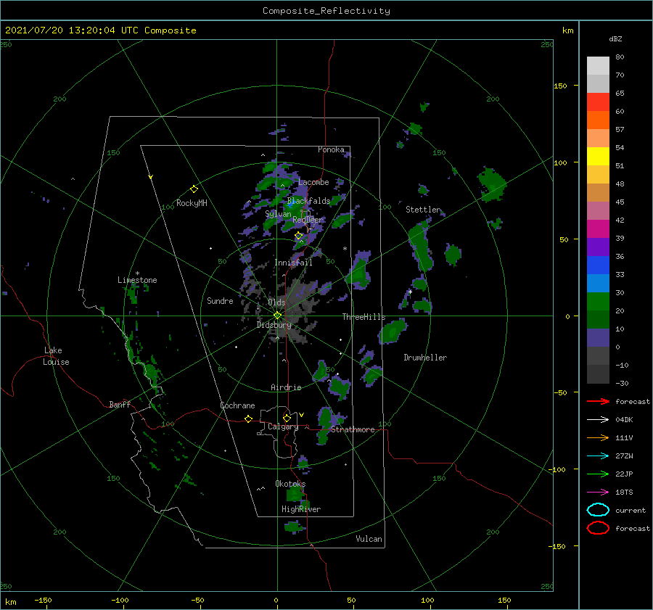The image size is (653, 610).
Task: Click the Composite_Reflectivity title
Action: (326, 11)
